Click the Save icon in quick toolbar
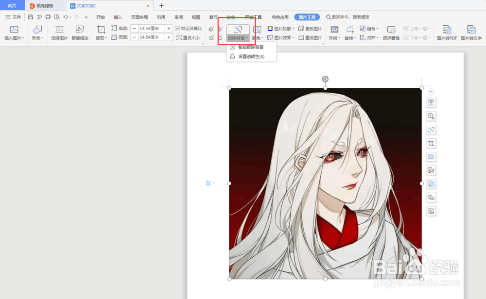The image size is (486, 299). coord(30,17)
